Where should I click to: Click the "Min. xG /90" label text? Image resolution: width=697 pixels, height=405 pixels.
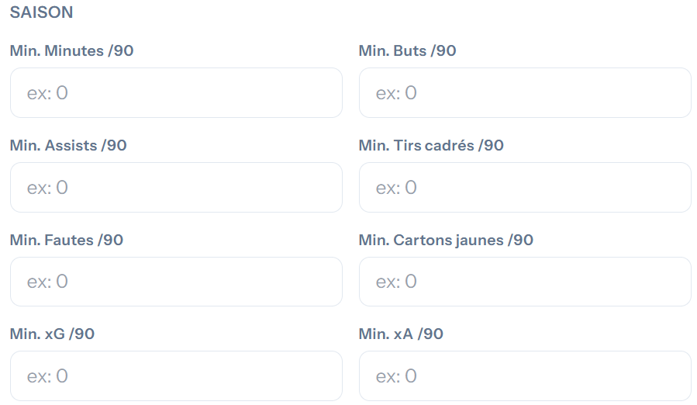pos(52,334)
